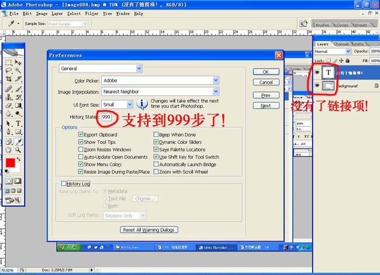
Task: Select the Rectangular Marquee tool
Action: (9, 63)
